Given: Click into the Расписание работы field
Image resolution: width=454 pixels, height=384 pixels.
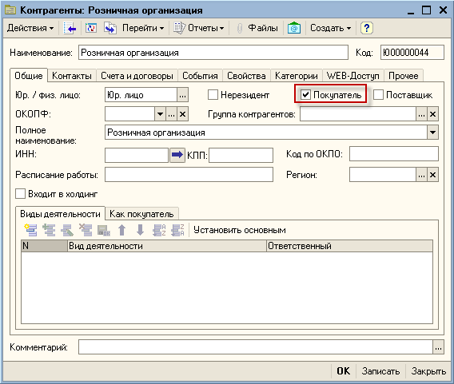Looking at the screenshot, I should (189, 175).
